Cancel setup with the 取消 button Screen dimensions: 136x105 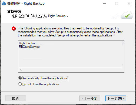(15, 98)
